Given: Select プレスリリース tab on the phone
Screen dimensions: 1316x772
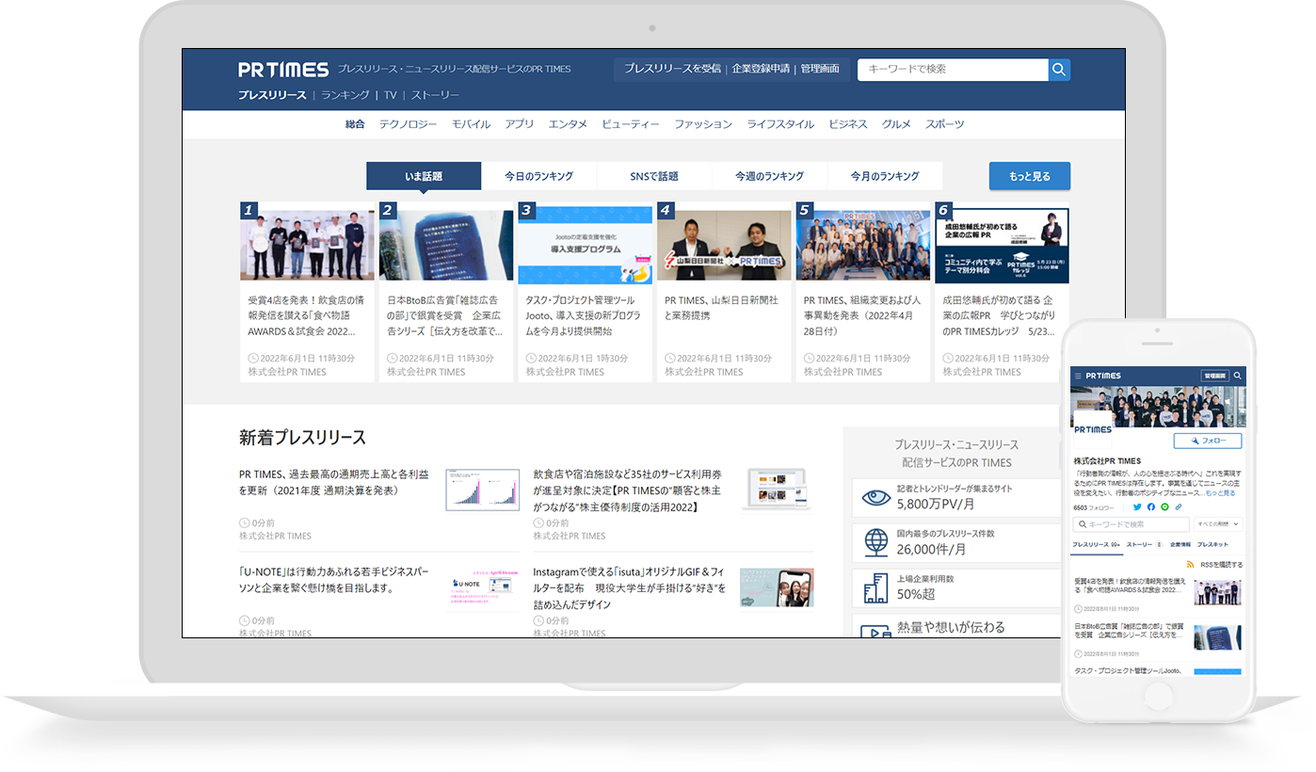Looking at the screenshot, I should coord(1096,545).
